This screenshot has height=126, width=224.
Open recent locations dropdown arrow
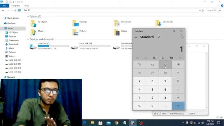tap(12, 10)
